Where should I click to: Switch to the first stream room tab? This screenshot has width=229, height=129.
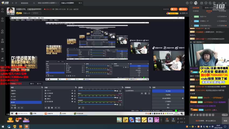pos(48,3)
